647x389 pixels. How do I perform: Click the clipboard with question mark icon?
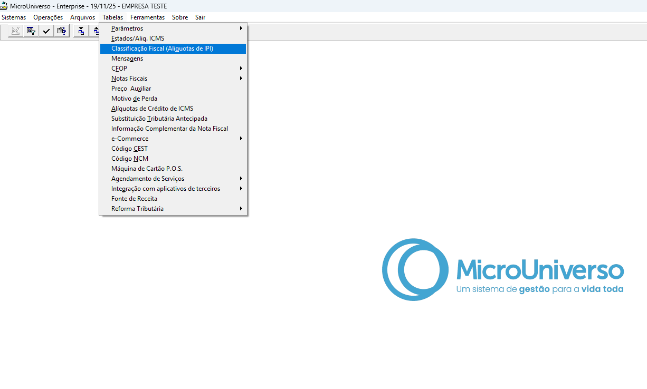[x=62, y=31]
